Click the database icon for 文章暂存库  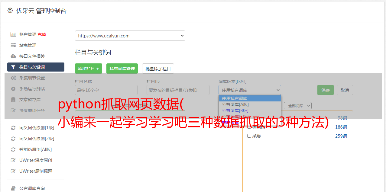click(13, 100)
